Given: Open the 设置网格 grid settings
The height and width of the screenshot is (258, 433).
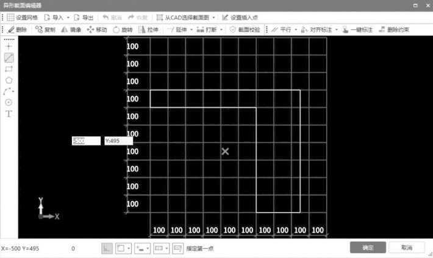Looking at the screenshot, I should click(22, 18).
